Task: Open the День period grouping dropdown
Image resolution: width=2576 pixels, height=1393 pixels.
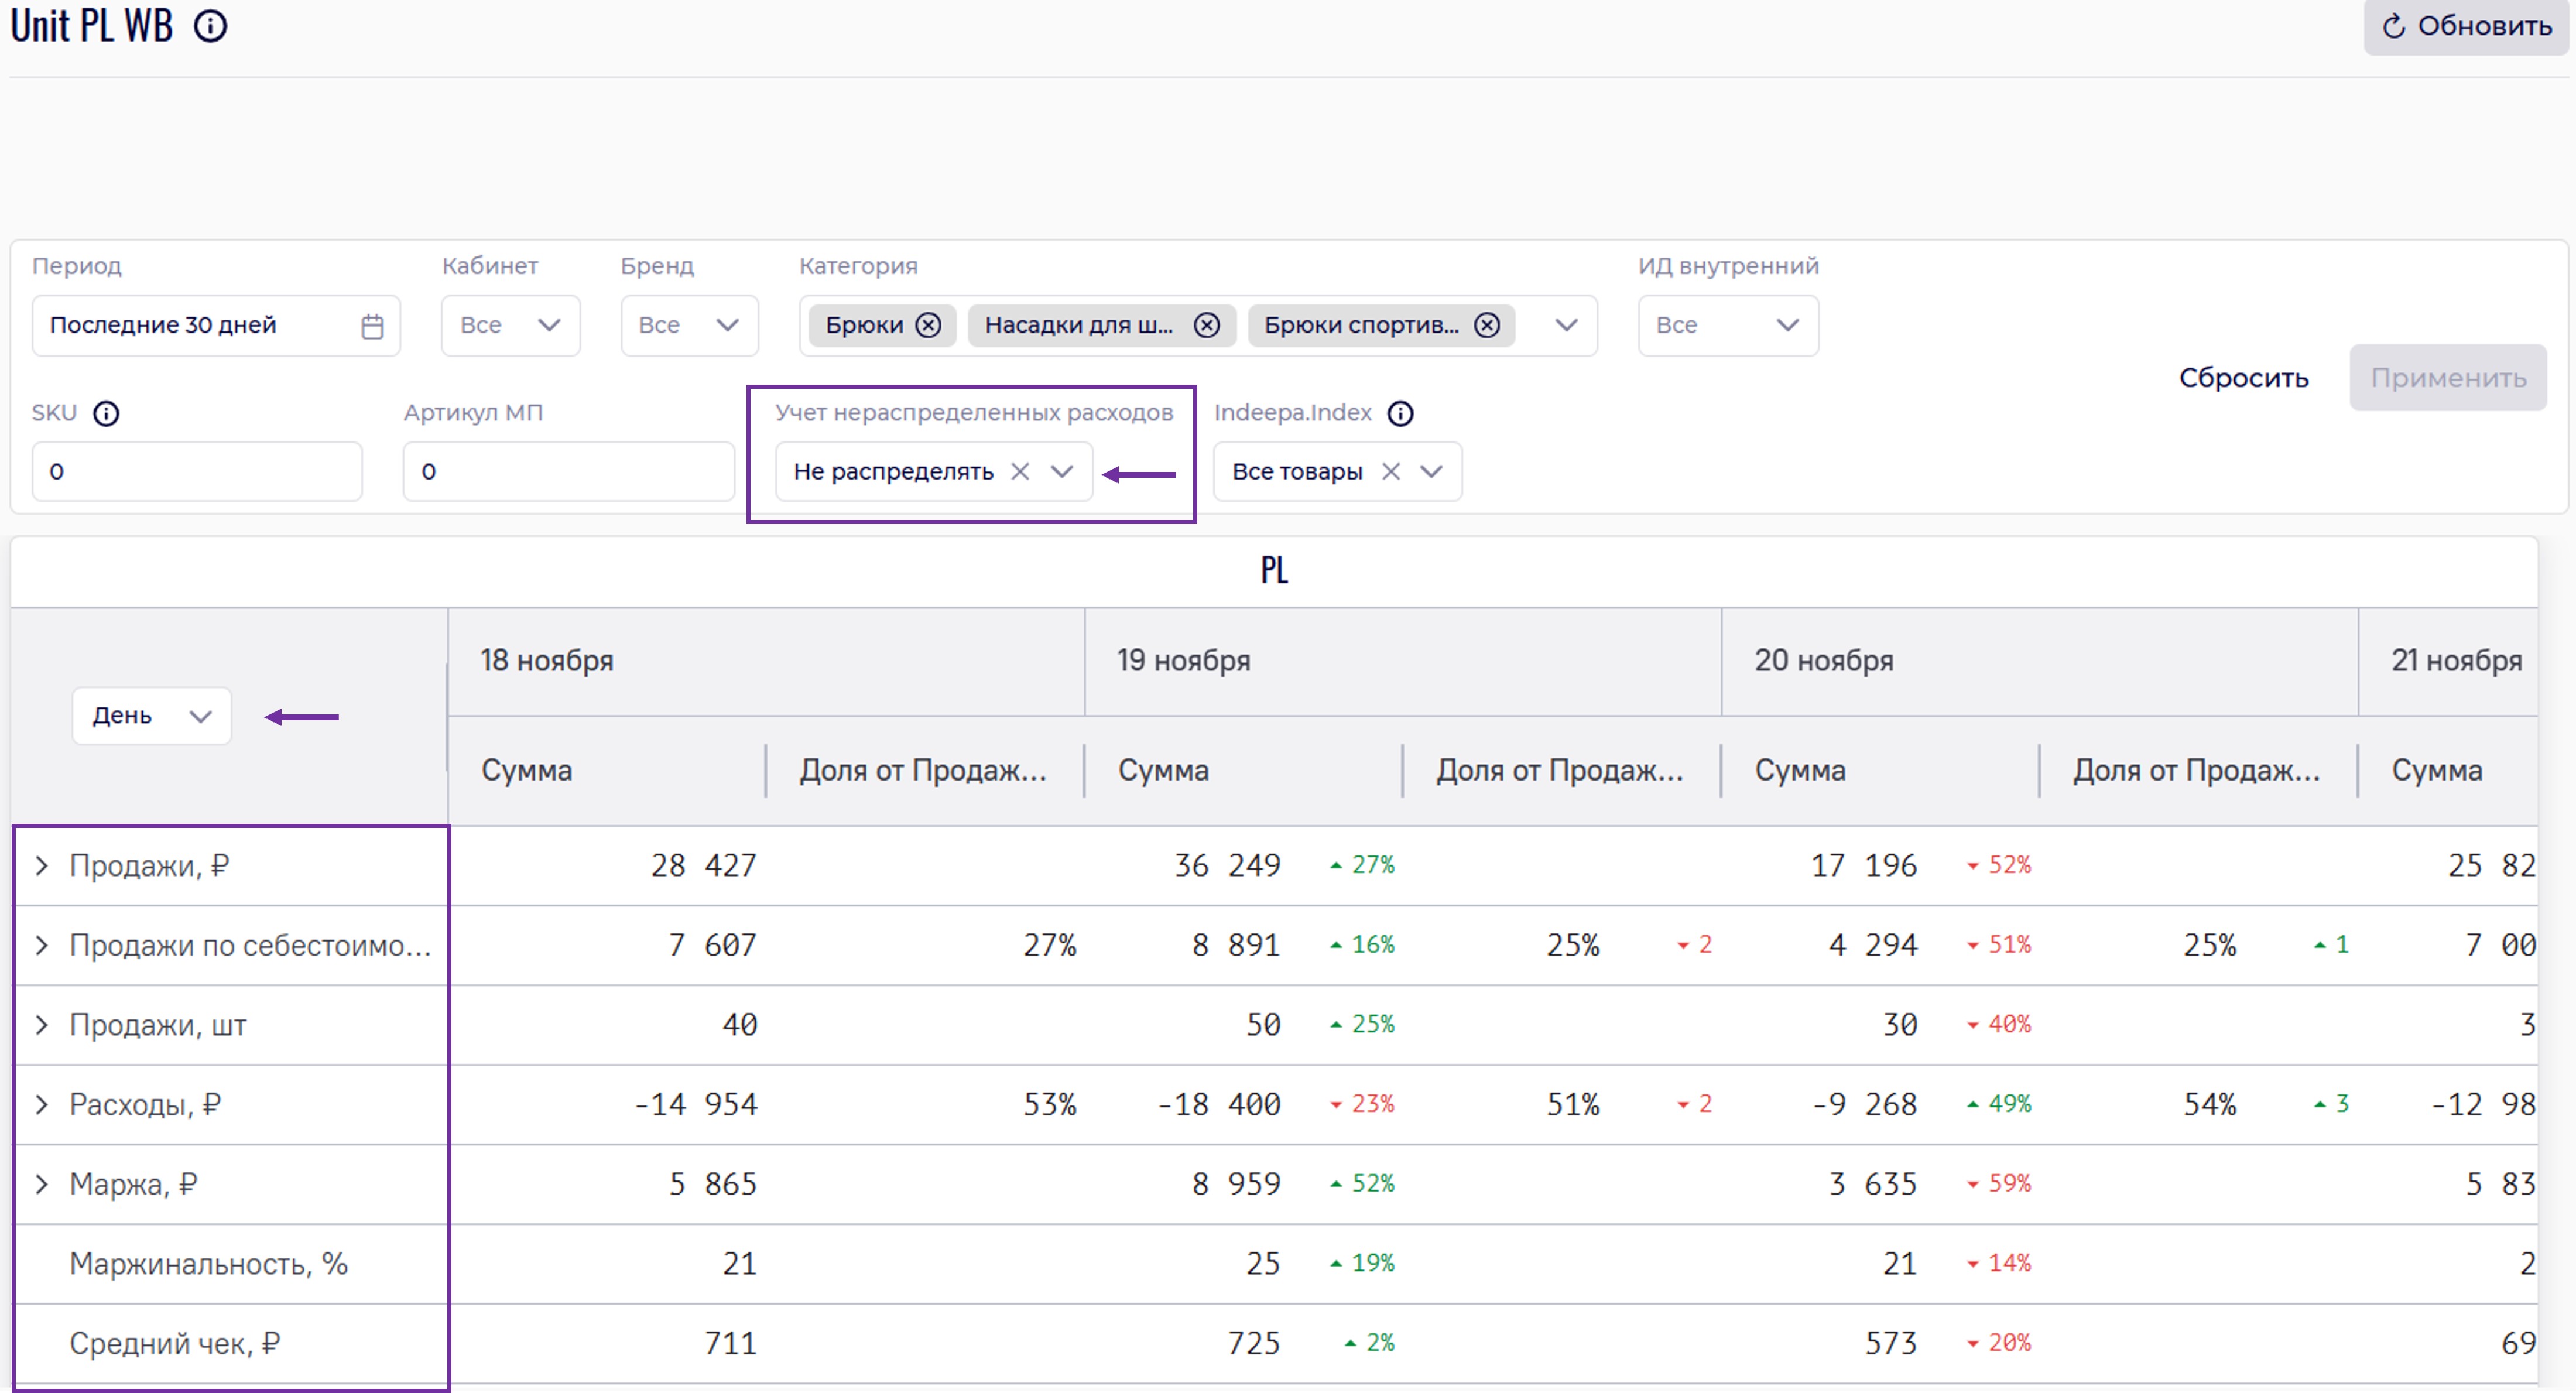Action: point(152,716)
